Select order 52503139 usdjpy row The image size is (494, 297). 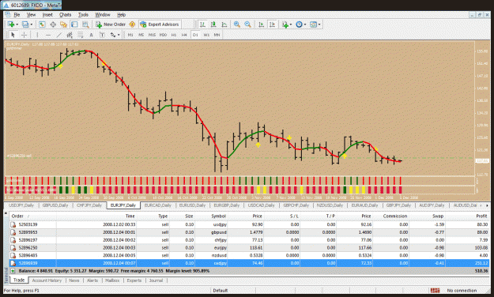click(x=250, y=224)
